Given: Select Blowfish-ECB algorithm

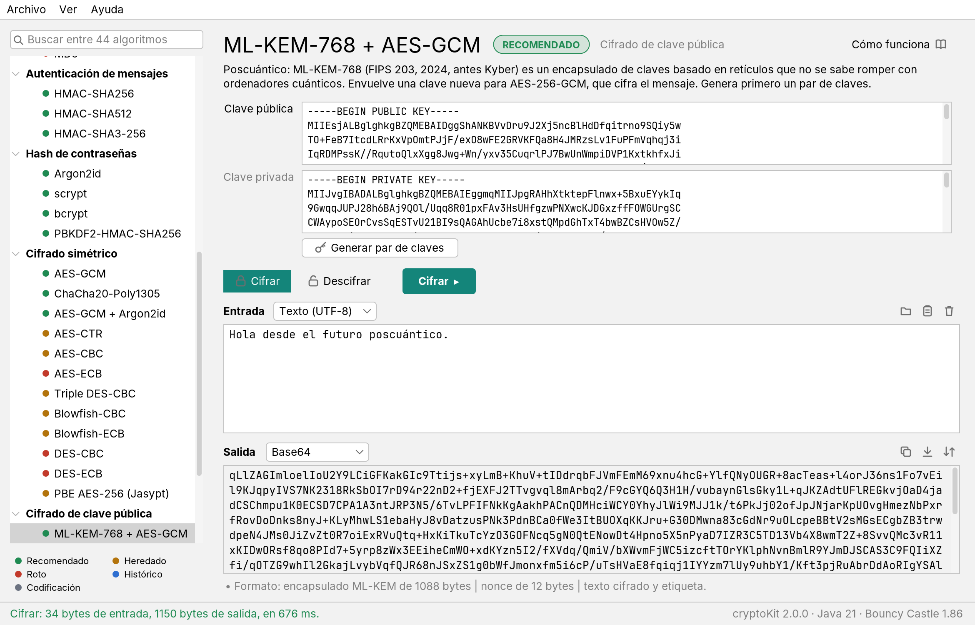Looking at the screenshot, I should click(102, 434).
